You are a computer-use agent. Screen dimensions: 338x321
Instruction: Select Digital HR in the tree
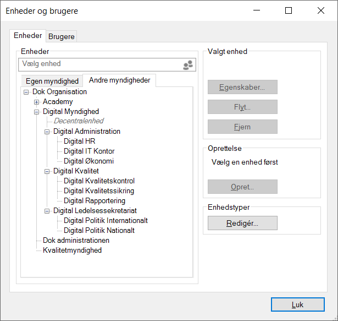[x=79, y=142]
